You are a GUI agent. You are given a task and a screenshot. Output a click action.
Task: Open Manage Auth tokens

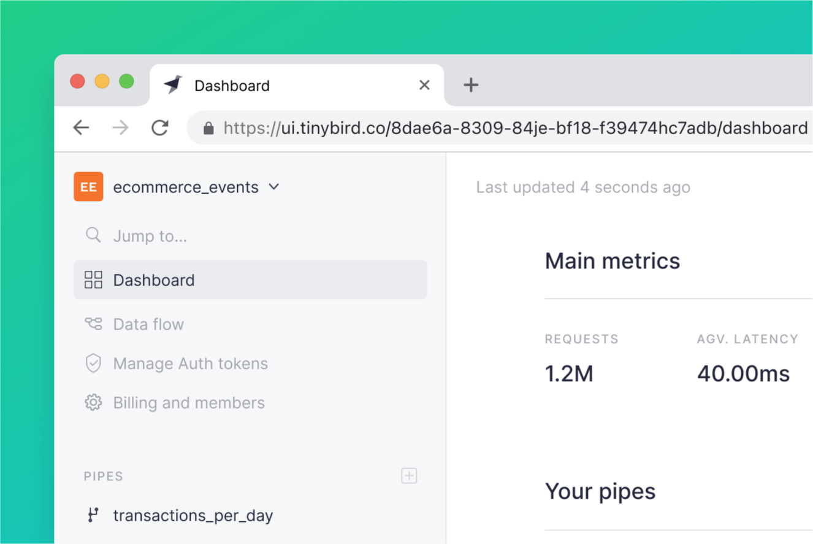pyautogui.click(x=190, y=363)
